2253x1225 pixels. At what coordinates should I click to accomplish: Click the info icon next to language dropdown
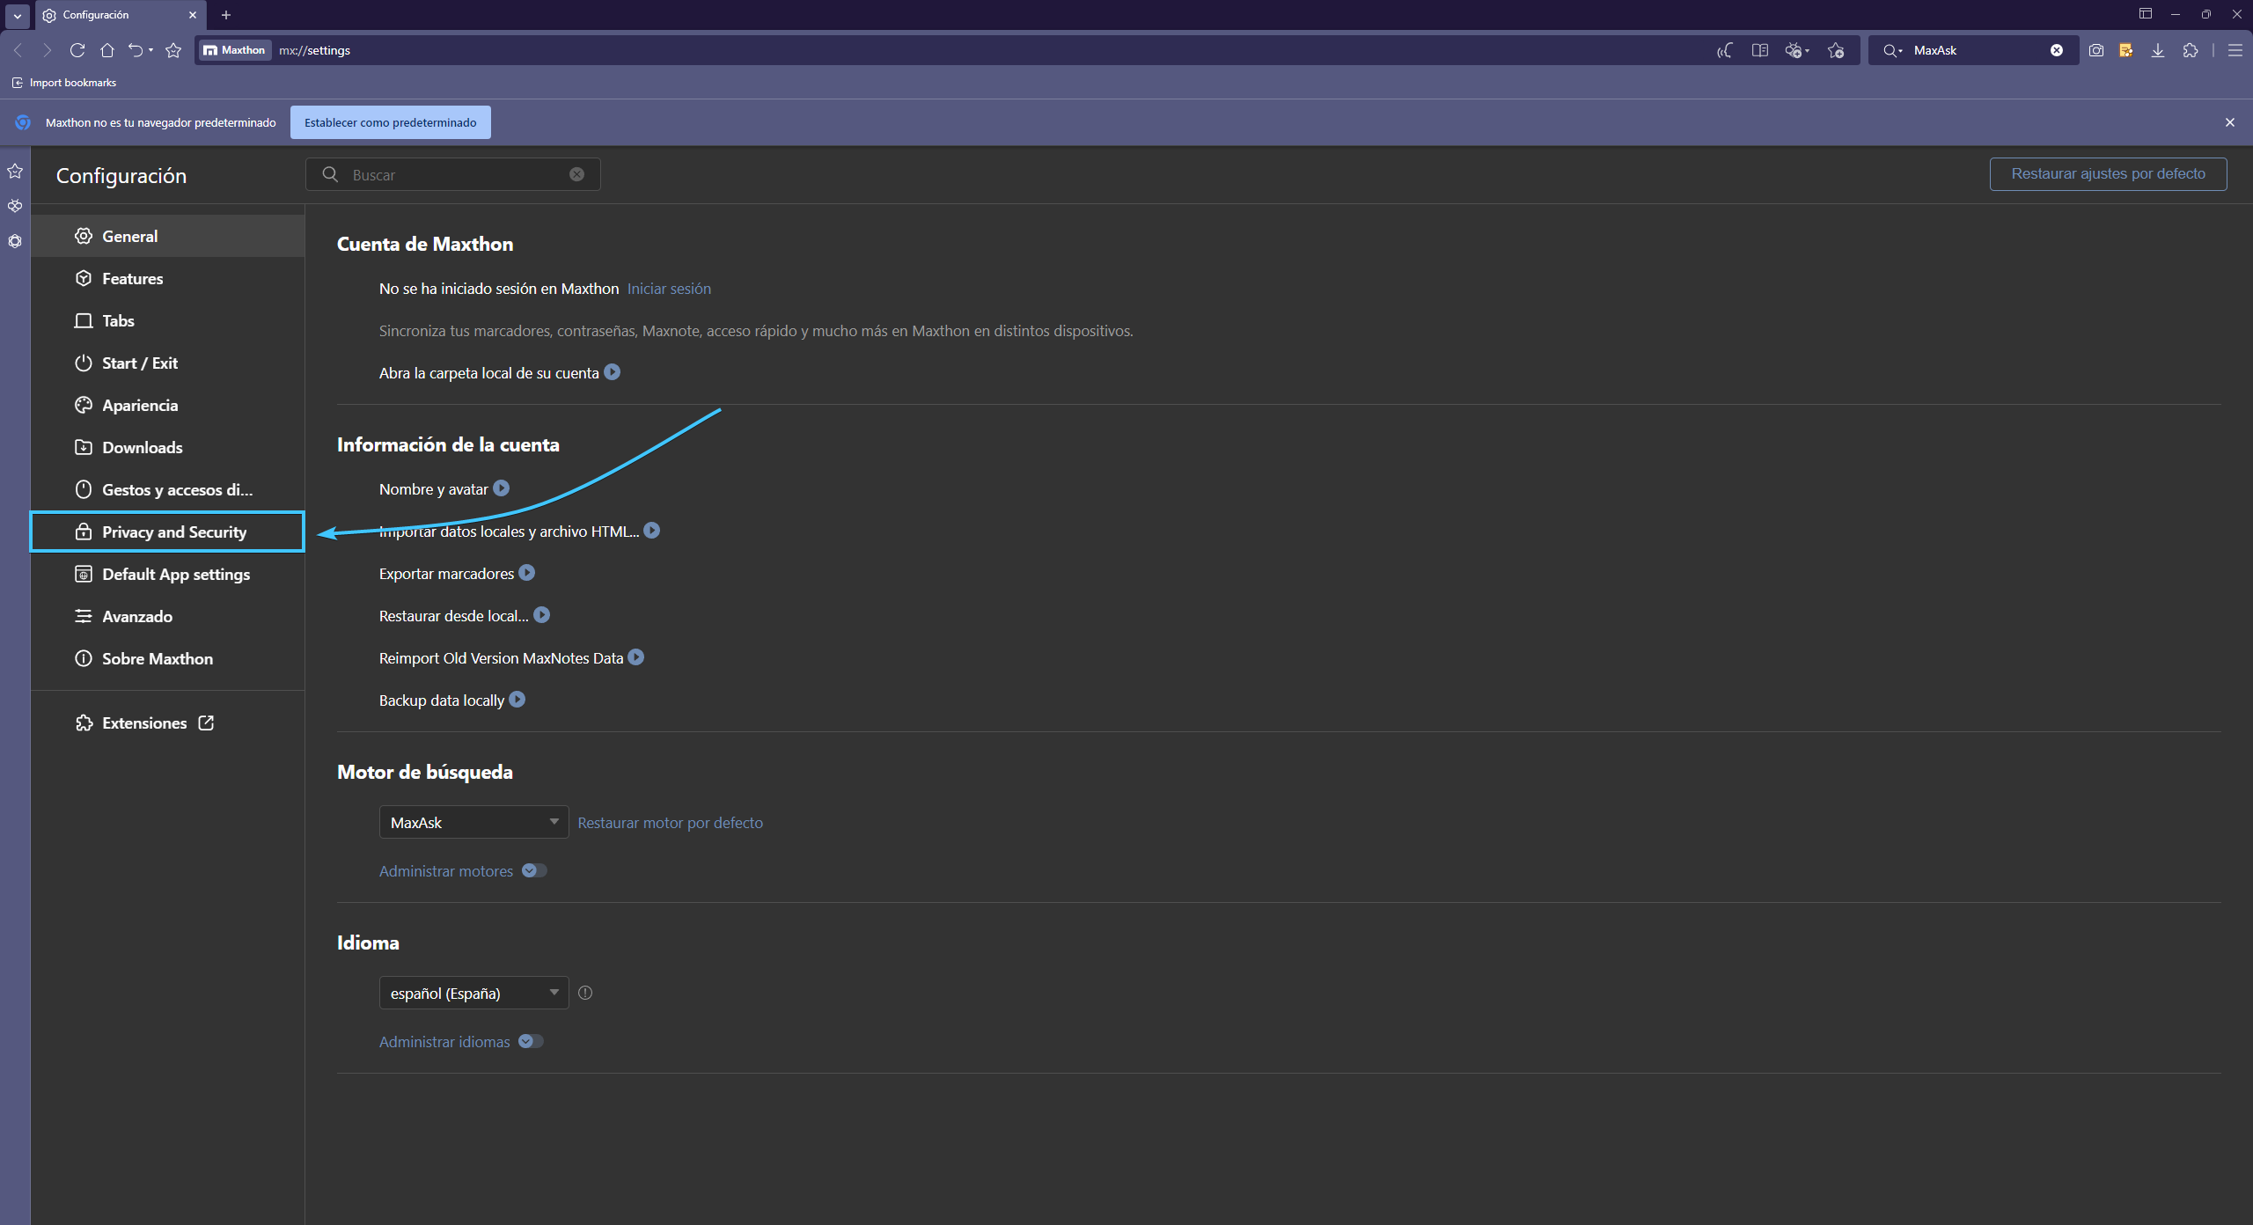[x=585, y=993]
